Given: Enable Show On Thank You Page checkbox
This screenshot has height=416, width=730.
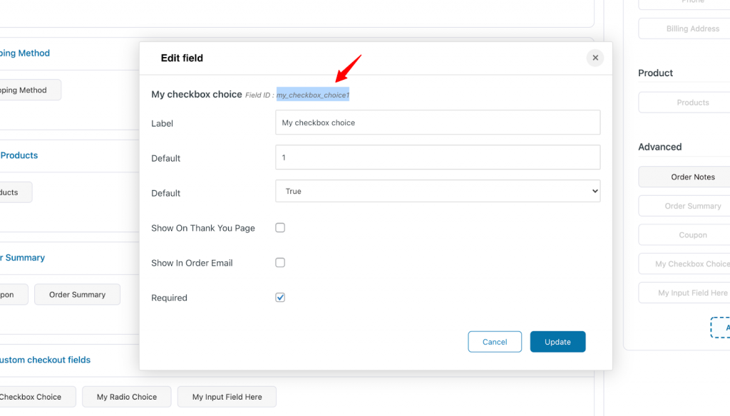Looking at the screenshot, I should (280, 227).
